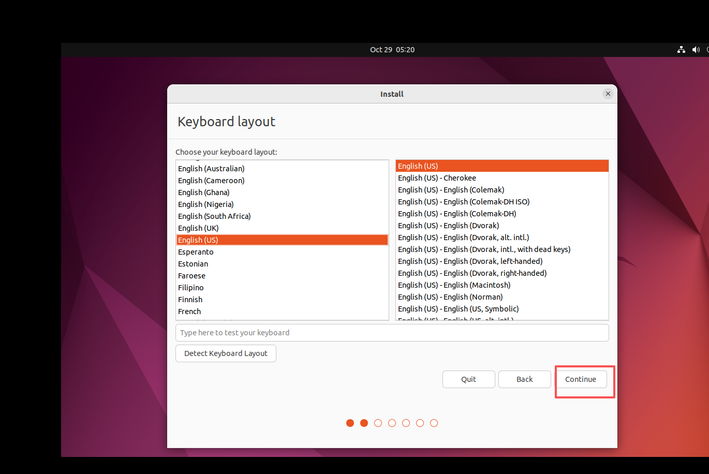This screenshot has width=709, height=474.
Task: Choose Filipino layout
Action: tap(282, 288)
